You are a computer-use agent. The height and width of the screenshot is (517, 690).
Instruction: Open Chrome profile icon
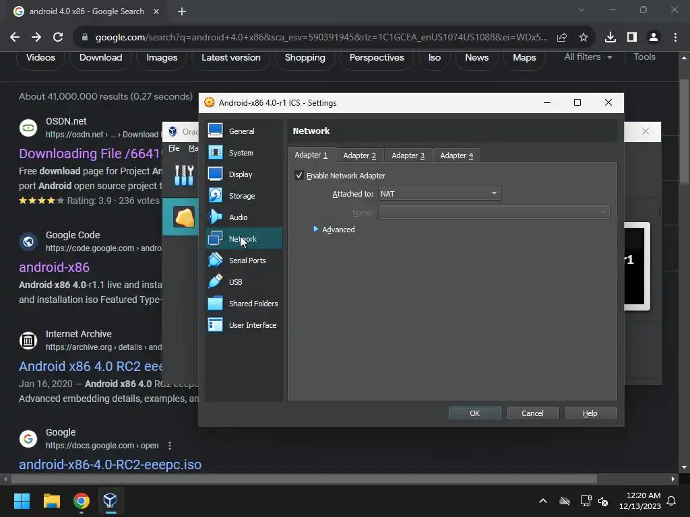point(654,38)
